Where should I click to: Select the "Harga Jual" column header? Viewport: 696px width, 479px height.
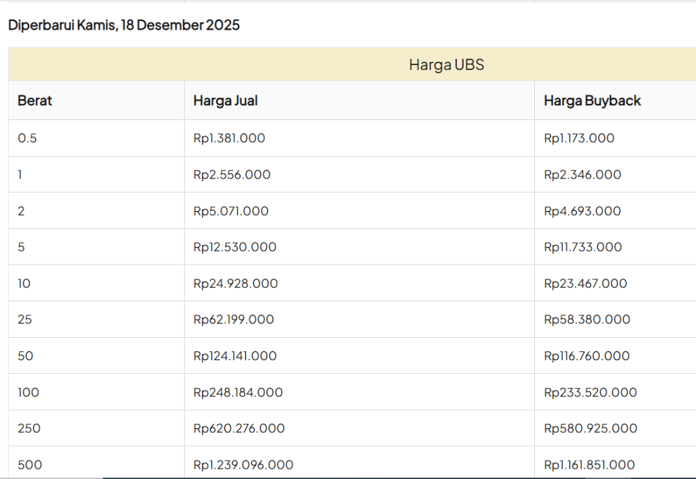225,101
